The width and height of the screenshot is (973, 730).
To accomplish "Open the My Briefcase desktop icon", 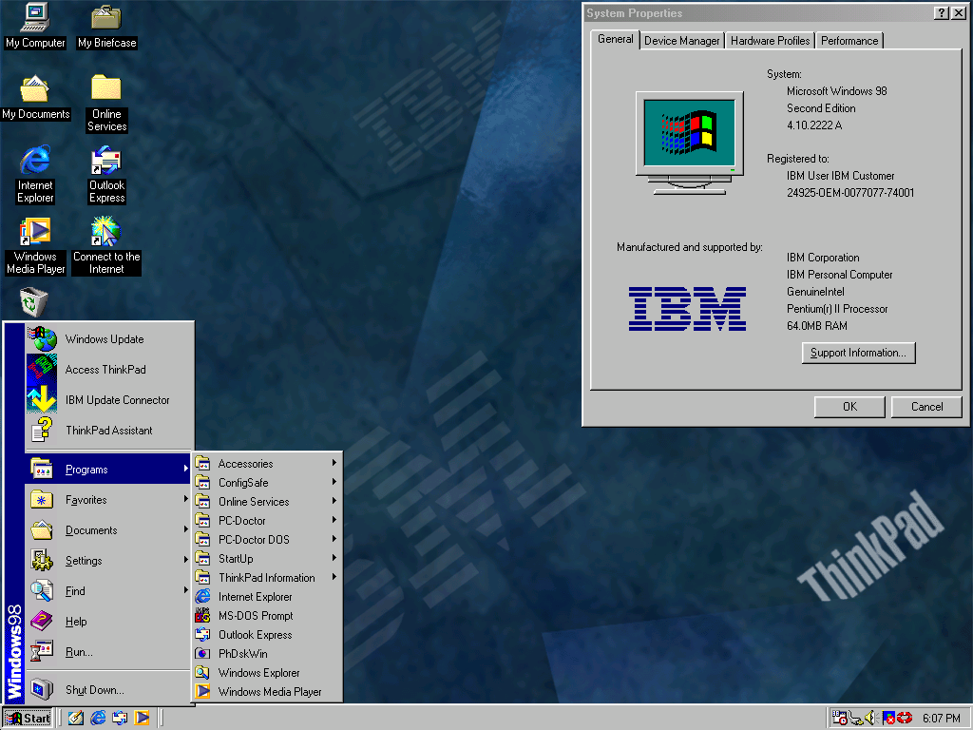I will pos(106,17).
